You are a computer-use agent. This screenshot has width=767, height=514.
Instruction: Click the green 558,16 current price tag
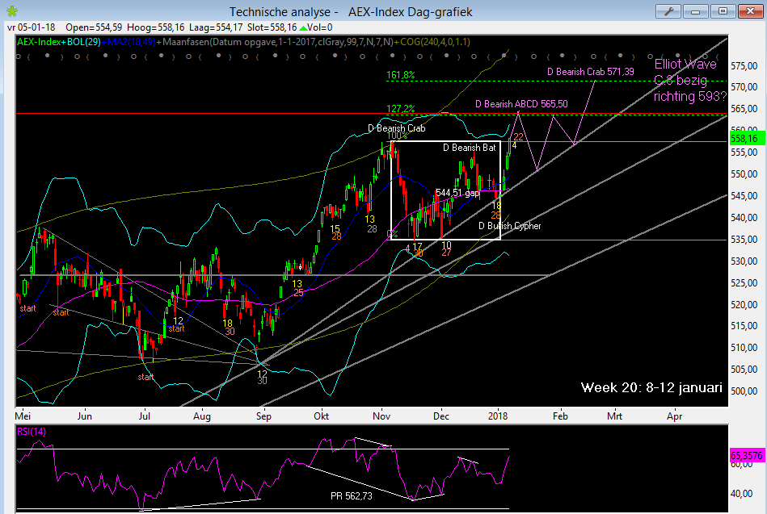744,139
